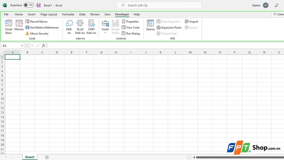Click the Cancel X in formula bar
Screen dimensions: 284x160
click(32, 46)
